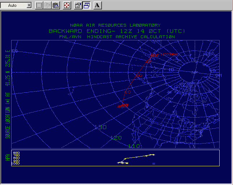The width and height of the screenshot is (233, 185).
Task: Open the Auto font size dropdown arrow
Action: coord(29,5)
